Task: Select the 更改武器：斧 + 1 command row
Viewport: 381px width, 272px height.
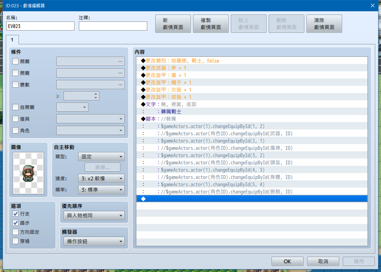Action: point(252,68)
